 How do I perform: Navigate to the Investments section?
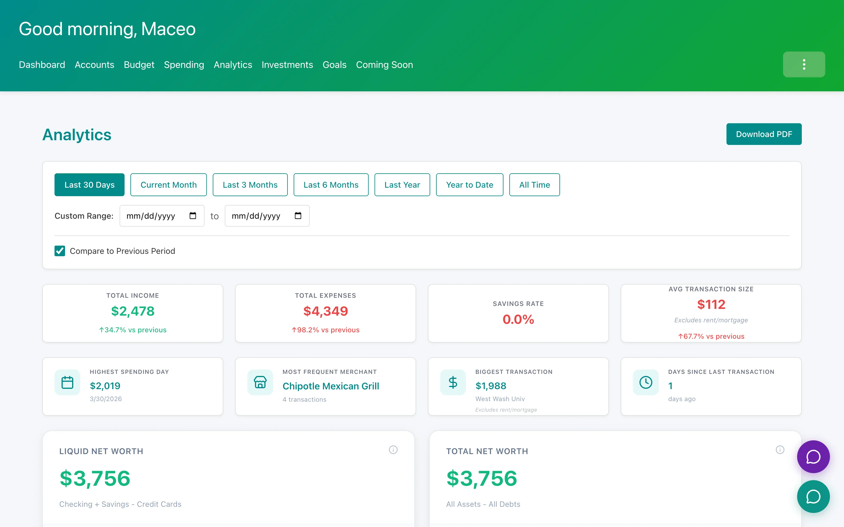point(287,65)
